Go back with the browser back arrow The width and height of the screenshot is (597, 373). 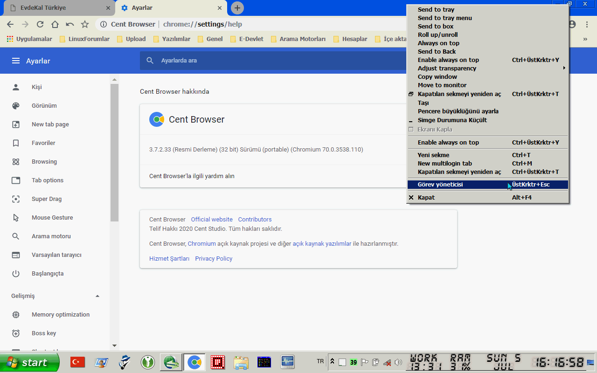pyautogui.click(x=10, y=24)
